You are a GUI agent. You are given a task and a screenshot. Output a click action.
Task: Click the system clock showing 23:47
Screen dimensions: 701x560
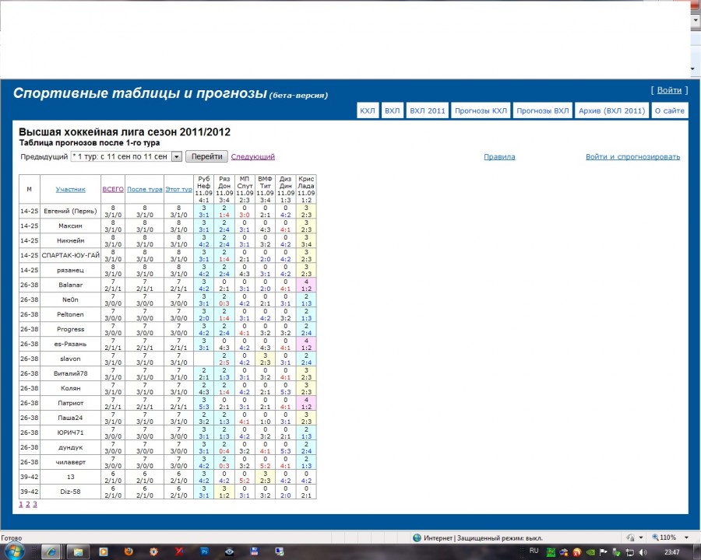(x=672, y=551)
